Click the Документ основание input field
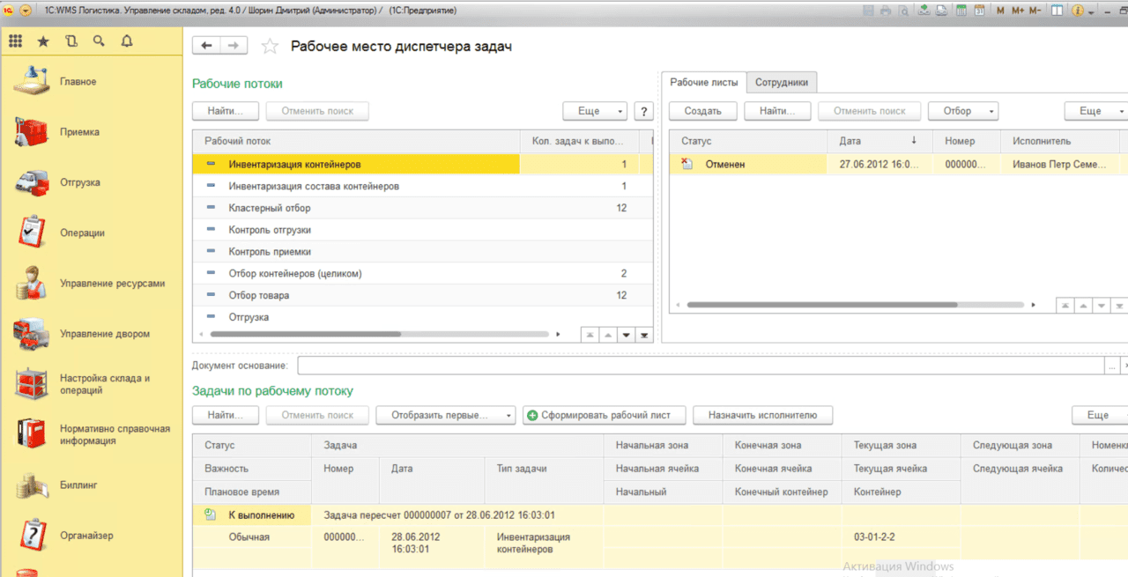 pos(701,366)
